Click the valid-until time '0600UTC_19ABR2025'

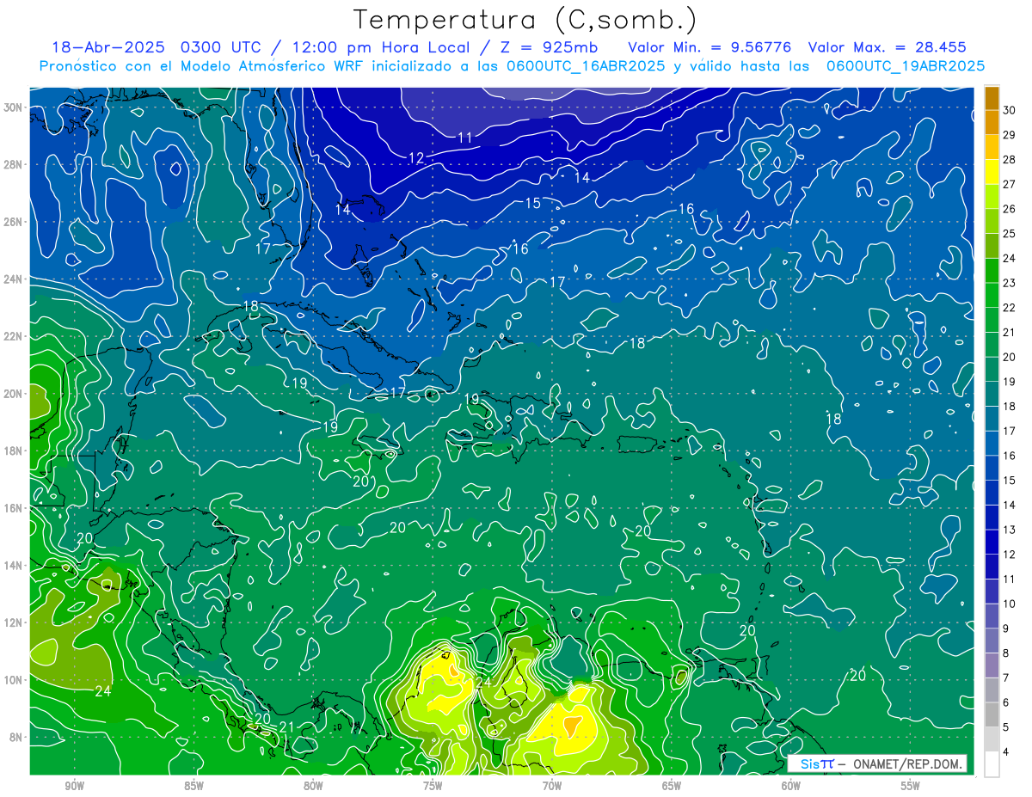pos(905,66)
